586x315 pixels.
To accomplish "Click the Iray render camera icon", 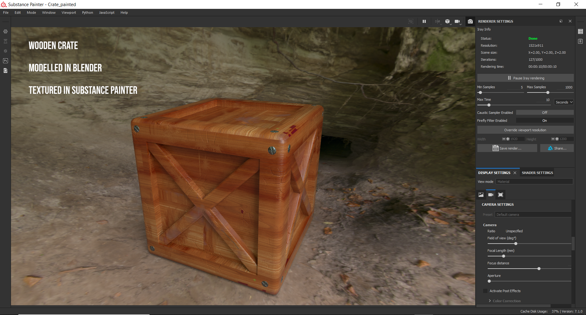I will point(470,21).
